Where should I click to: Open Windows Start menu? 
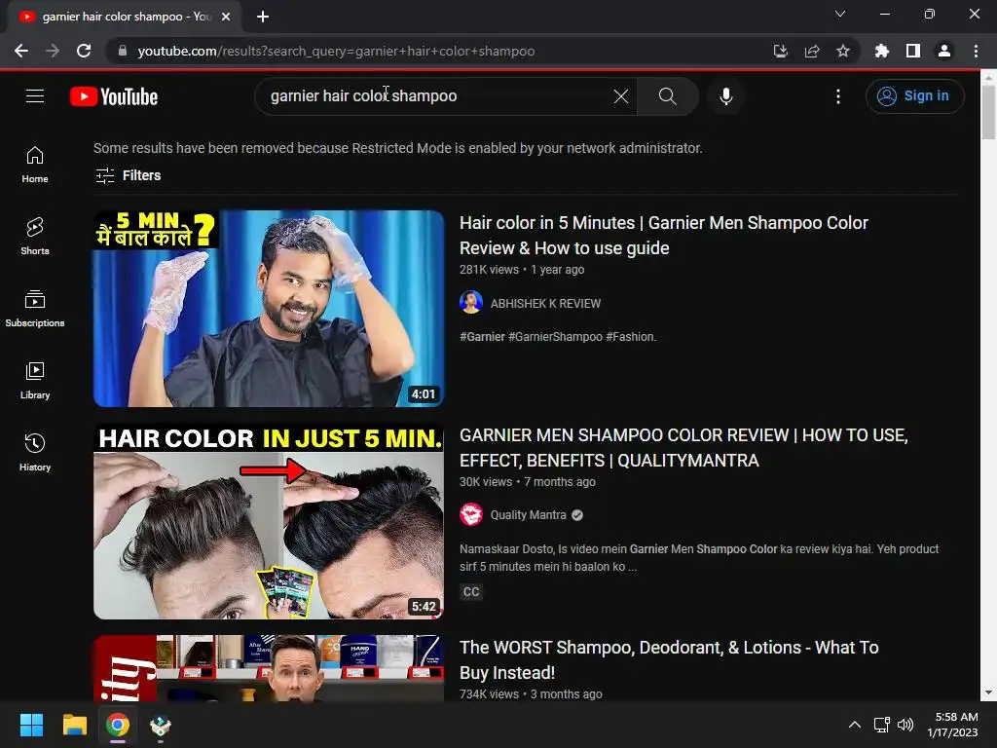31,725
